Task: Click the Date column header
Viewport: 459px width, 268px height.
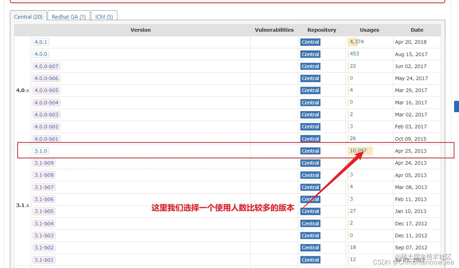Action: pos(417,30)
